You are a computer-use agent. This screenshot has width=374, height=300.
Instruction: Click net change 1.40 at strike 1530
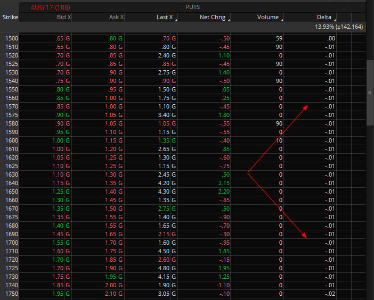pyautogui.click(x=224, y=72)
